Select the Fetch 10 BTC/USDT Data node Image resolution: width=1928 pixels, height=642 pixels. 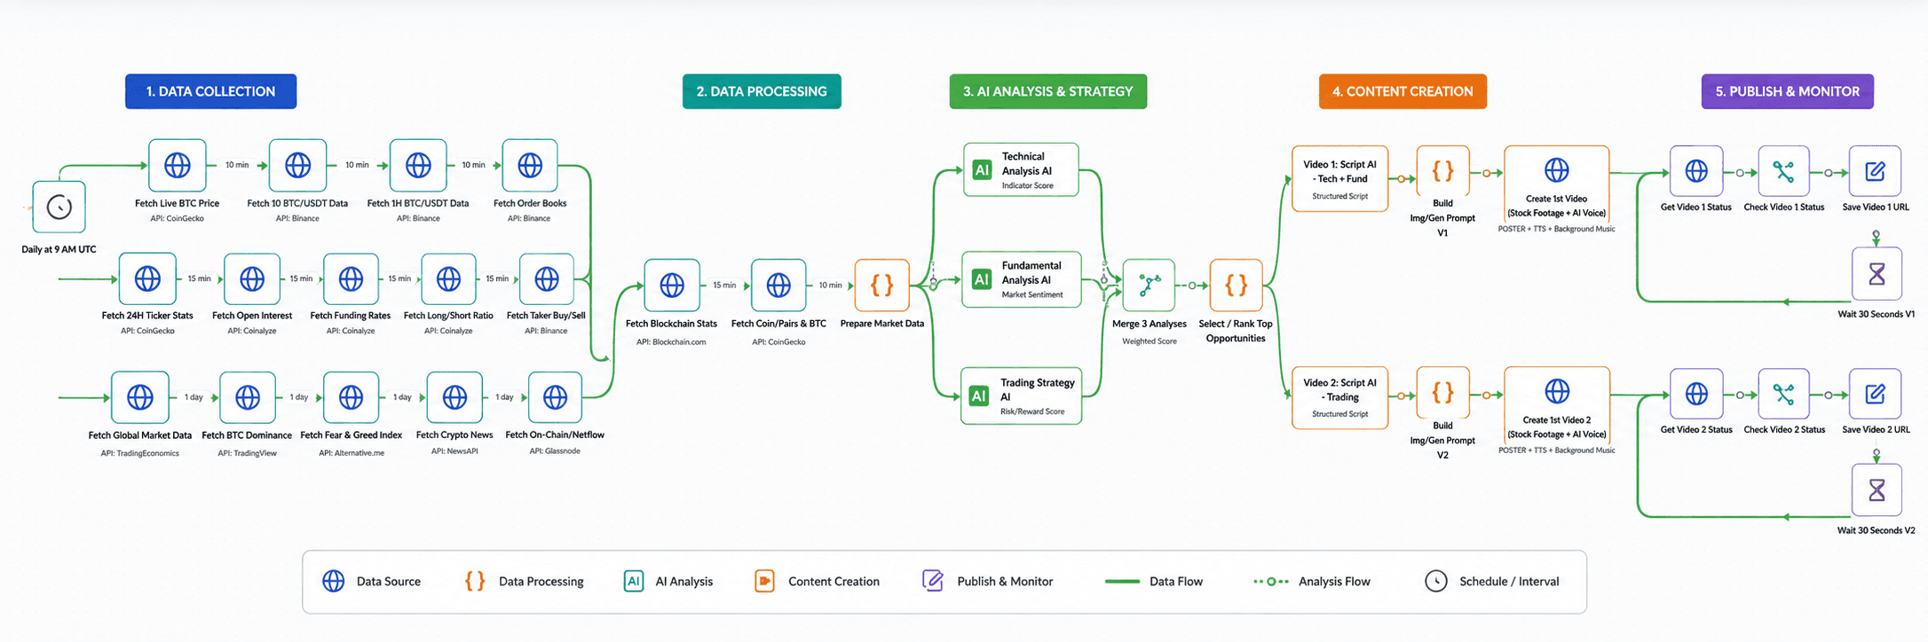pyautogui.click(x=297, y=165)
